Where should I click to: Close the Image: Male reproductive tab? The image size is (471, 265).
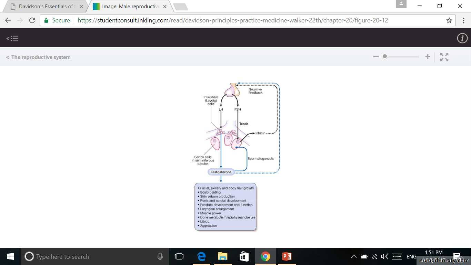165,7
